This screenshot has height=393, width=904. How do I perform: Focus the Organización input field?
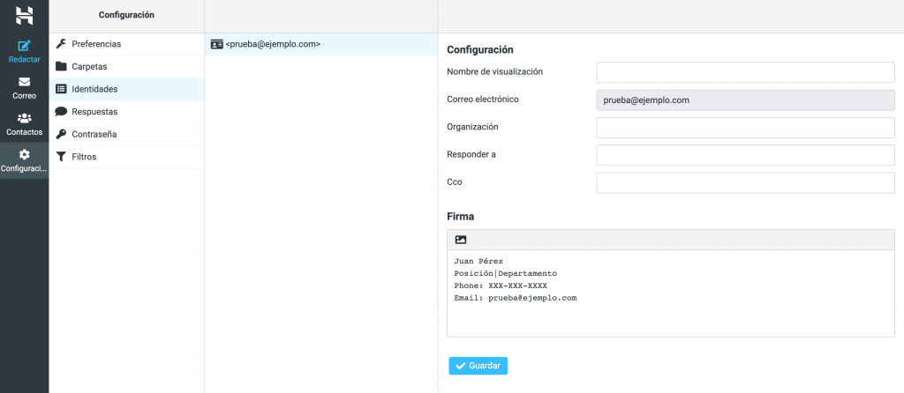[x=745, y=128]
